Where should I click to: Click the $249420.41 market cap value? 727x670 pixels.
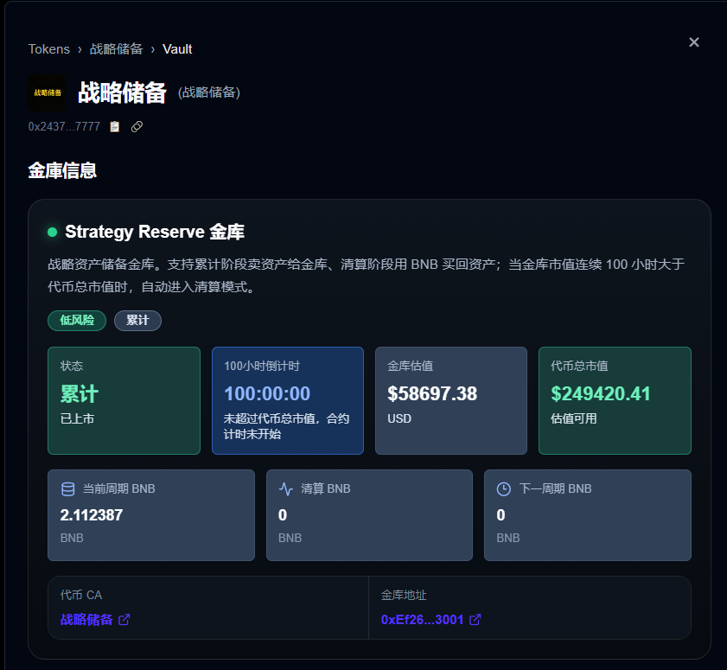(601, 393)
